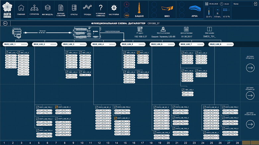259x145 pixels.
Task: Click channel OUT1_L66_TRS_4_2
Action: pos(44,136)
